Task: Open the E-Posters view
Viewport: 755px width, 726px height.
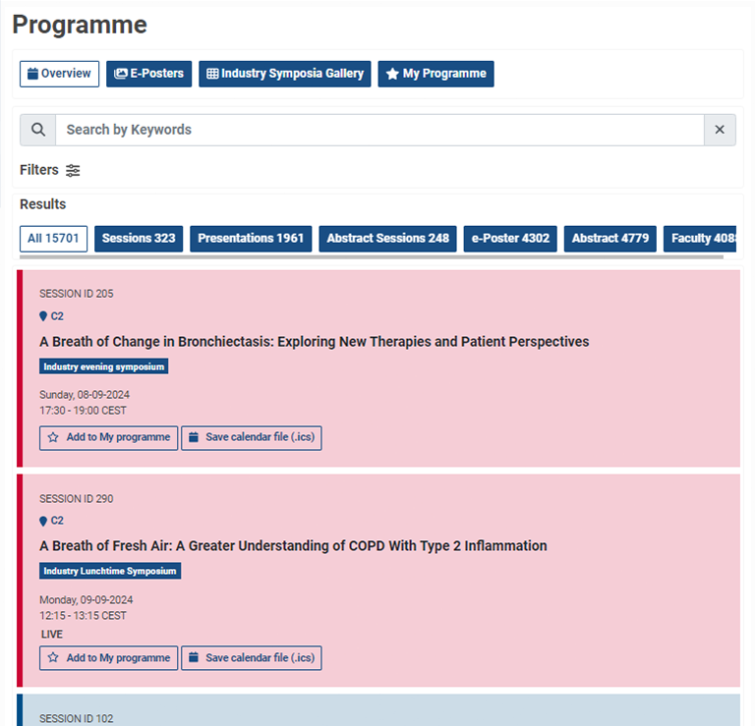Action: [x=148, y=74]
